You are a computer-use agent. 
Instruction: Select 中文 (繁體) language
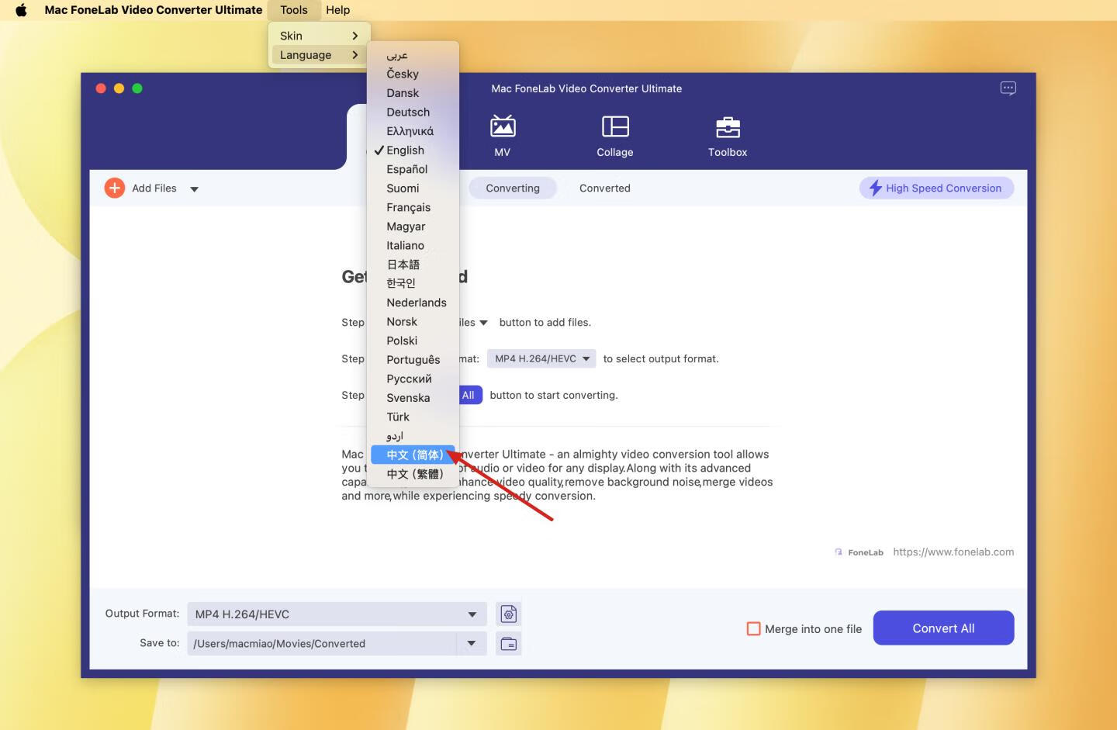click(413, 474)
